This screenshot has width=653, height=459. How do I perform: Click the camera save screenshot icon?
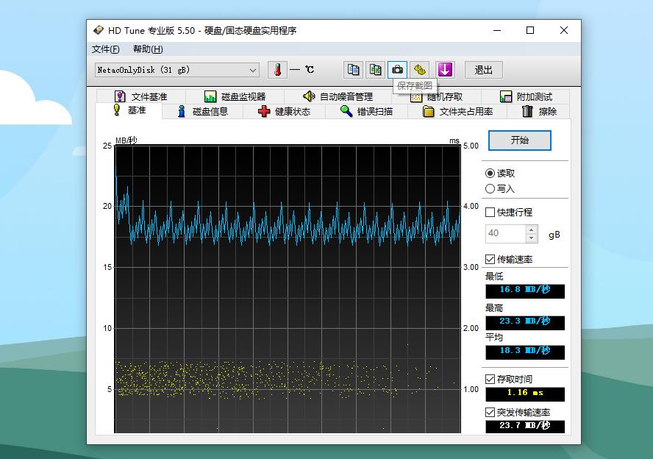[x=397, y=70]
